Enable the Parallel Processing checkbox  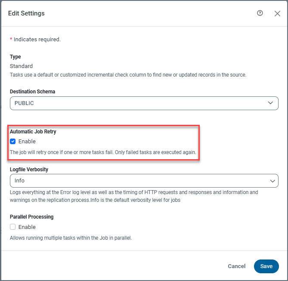[x=13, y=227]
